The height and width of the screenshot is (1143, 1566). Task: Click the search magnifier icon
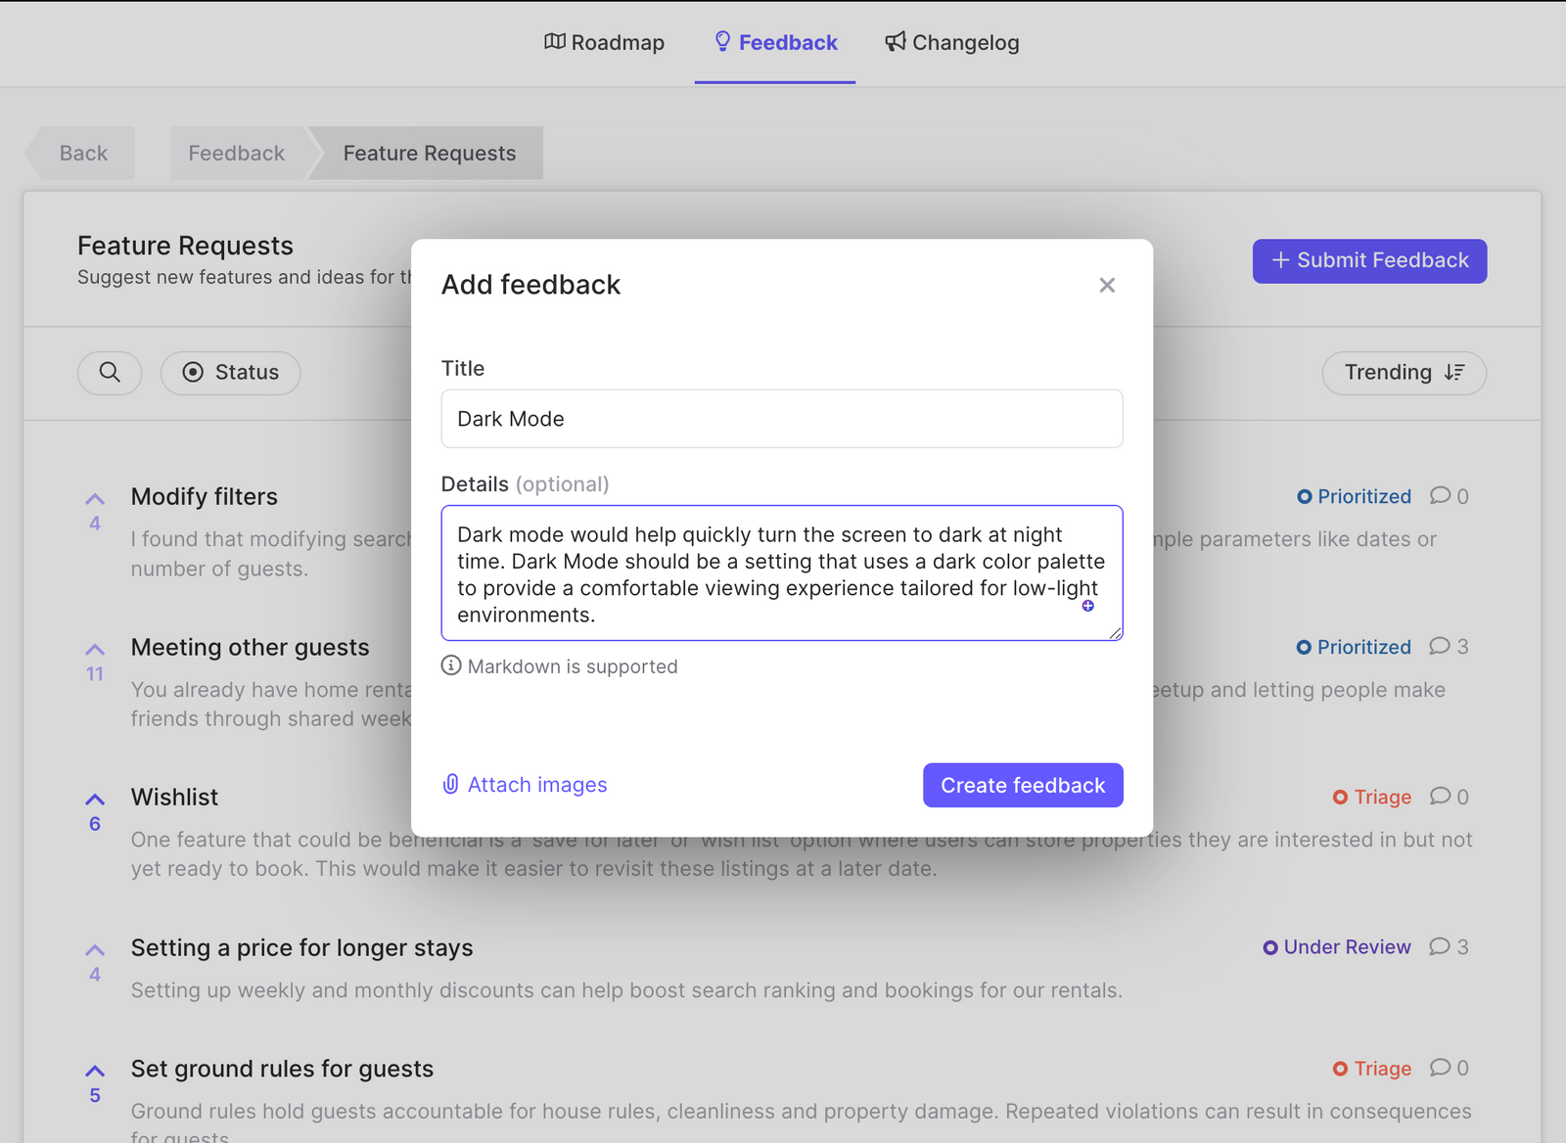(110, 373)
